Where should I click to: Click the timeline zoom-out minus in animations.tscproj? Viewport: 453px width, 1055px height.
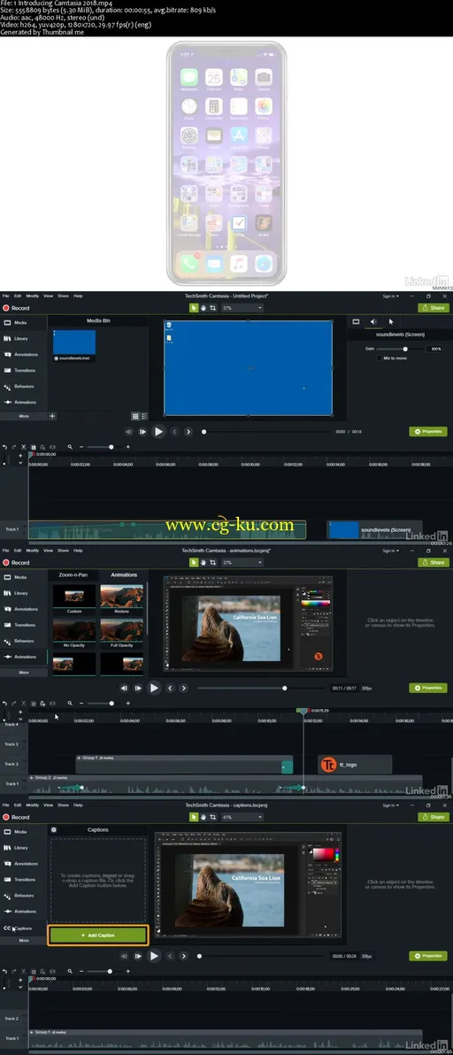(x=81, y=703)
